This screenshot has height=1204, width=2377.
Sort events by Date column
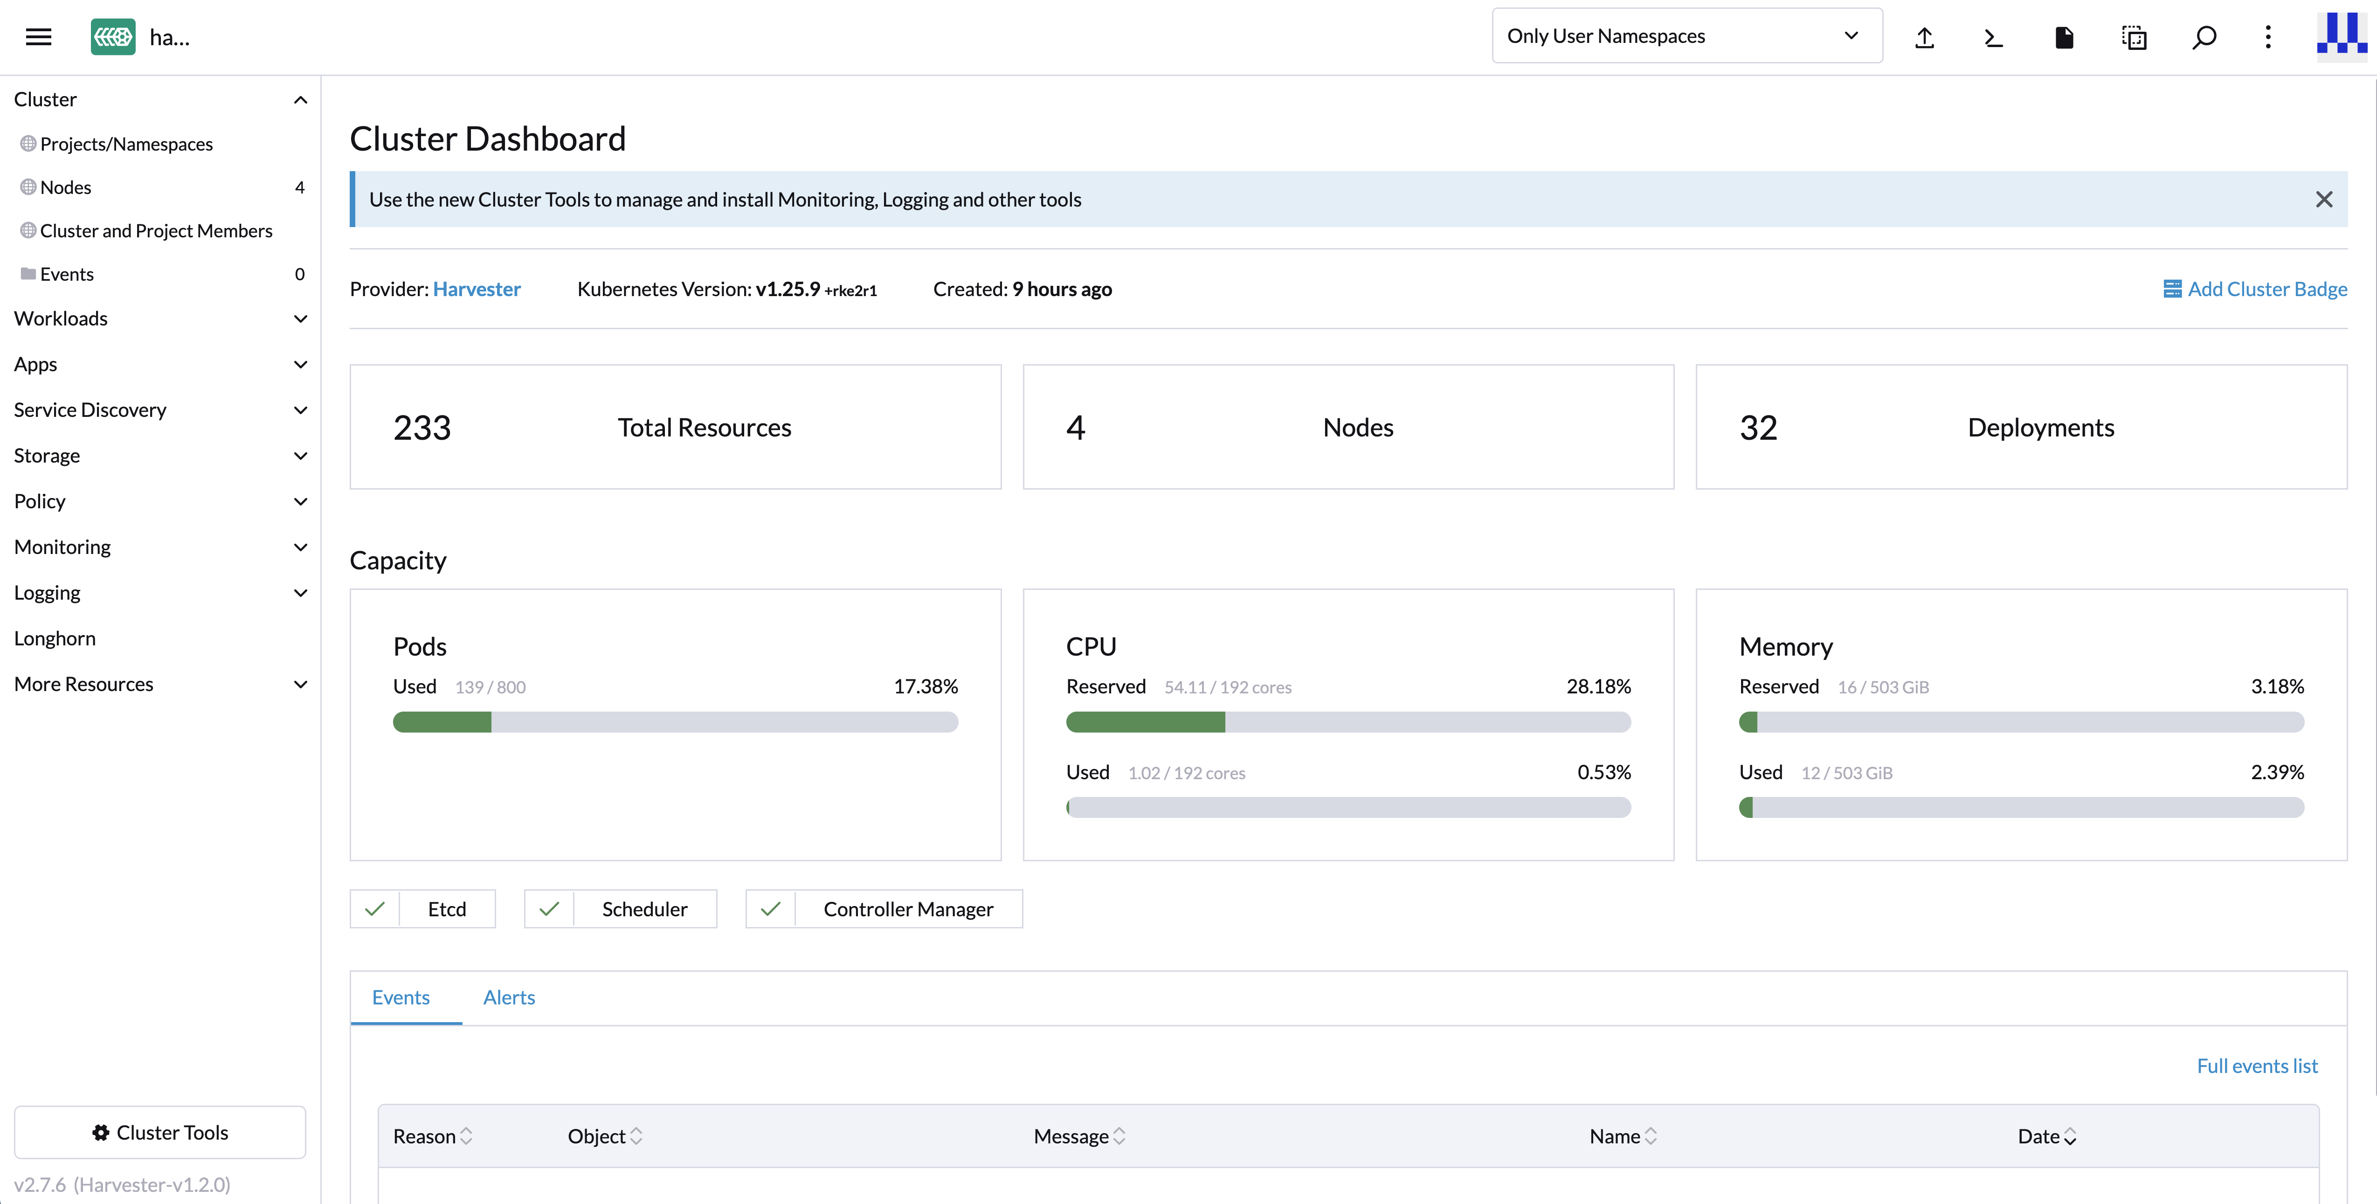point(2046,1136)
